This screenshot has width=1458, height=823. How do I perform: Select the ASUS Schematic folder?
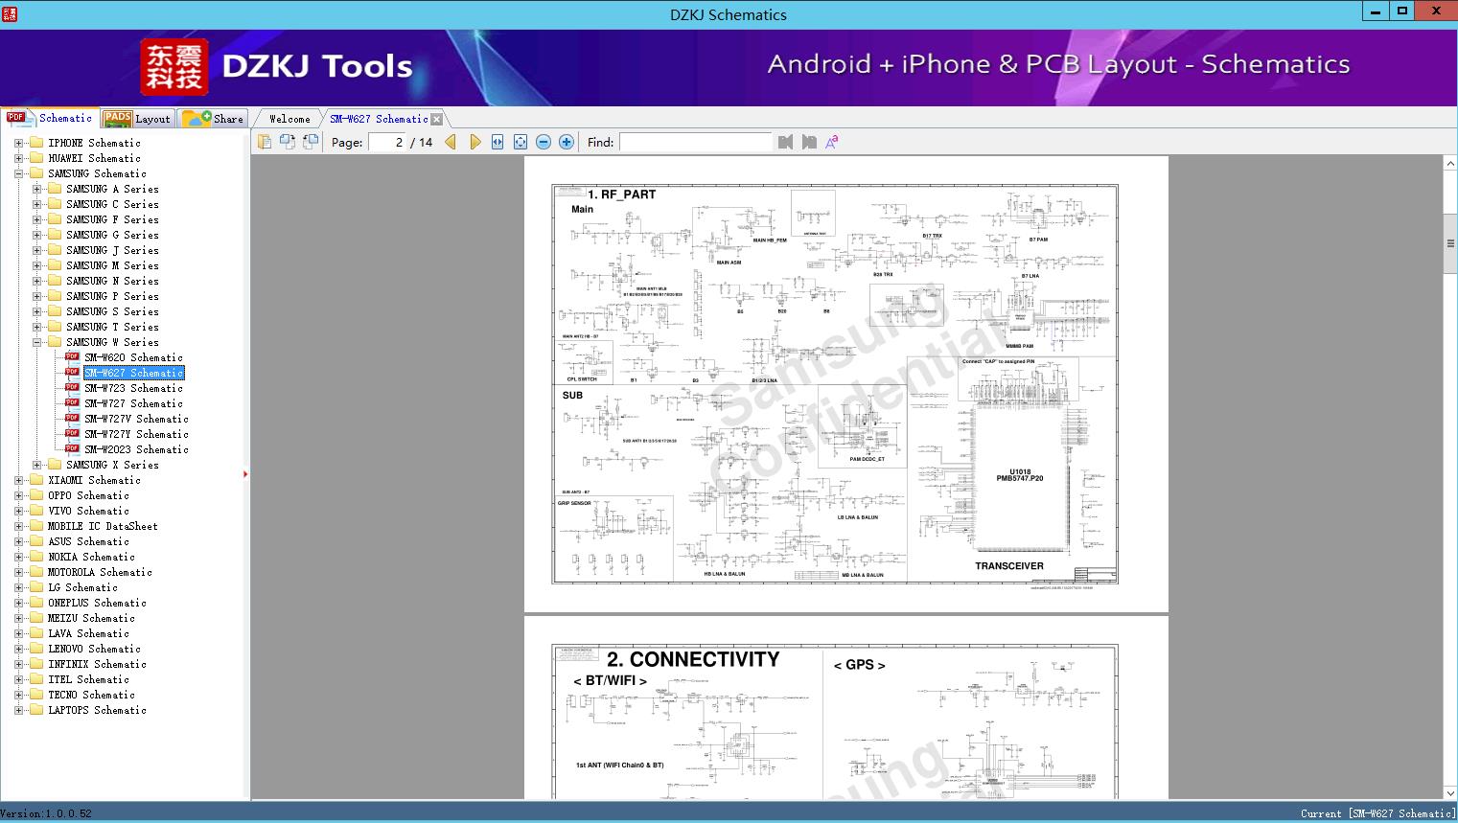coord(88,541)
